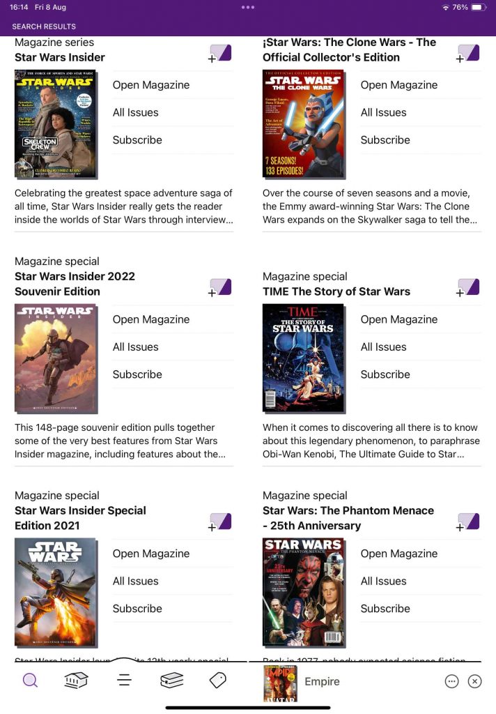Viewport: 496px width, 714px height.
Task: Tap the three-dot multitasking control at top
Action: coord(248,7)
